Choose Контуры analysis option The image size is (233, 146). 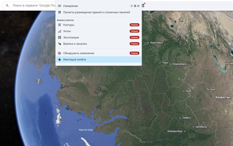coord(99,25)
